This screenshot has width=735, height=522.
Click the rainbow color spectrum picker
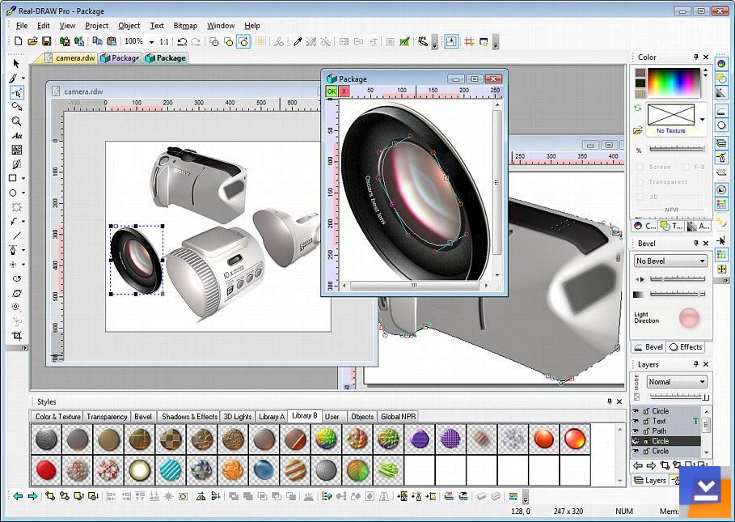click(674, 83)
